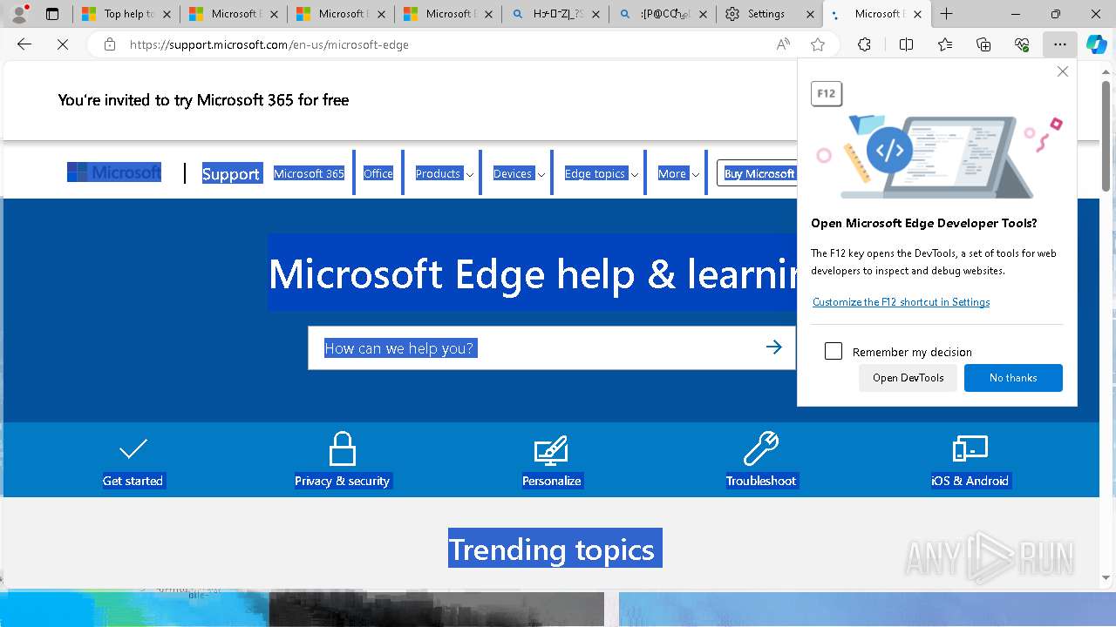Click the Personalize monitor-pen icon
The image size is (1116, 627).
(x=551, y=449)
